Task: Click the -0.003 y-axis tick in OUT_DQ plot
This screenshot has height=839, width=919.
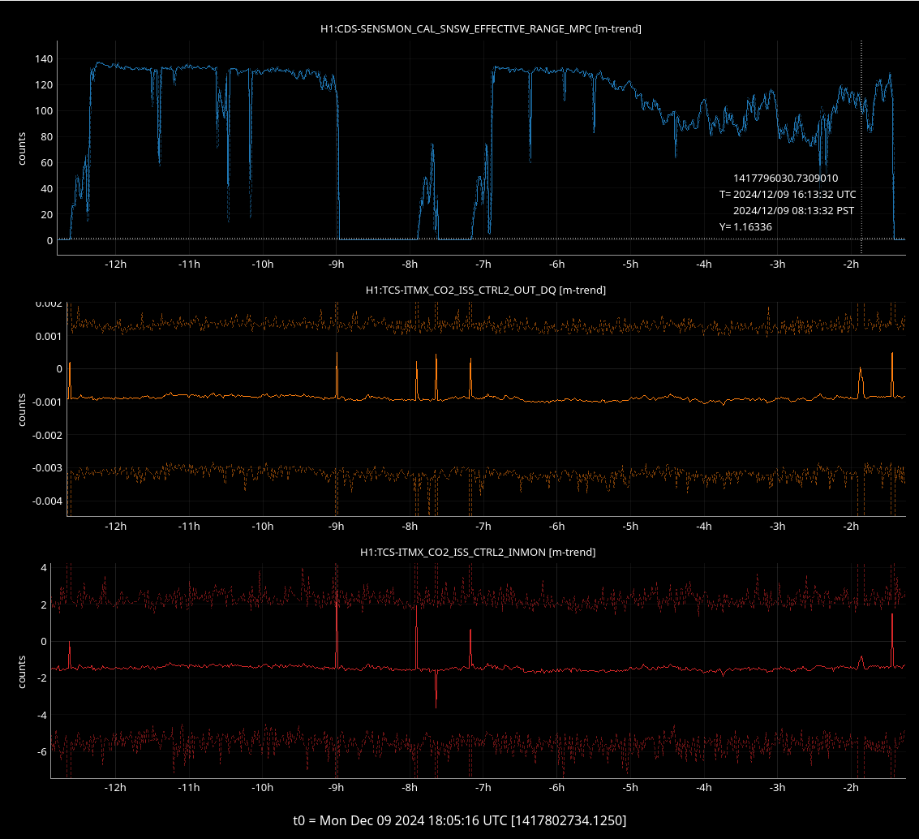Action: point(48,468)
